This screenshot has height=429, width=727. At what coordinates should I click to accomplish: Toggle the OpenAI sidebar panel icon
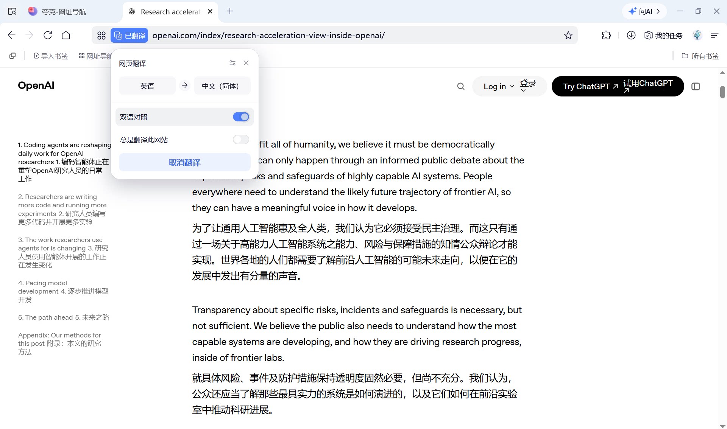pos(696,86)
